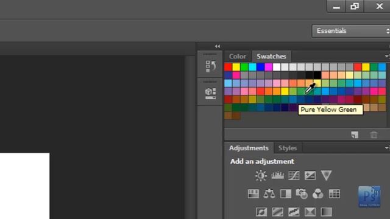Viewport: 390px width, 219px height.
Task: Add a Curves adjustment layer
Action: pyautogui.click(x=294, y=176)
